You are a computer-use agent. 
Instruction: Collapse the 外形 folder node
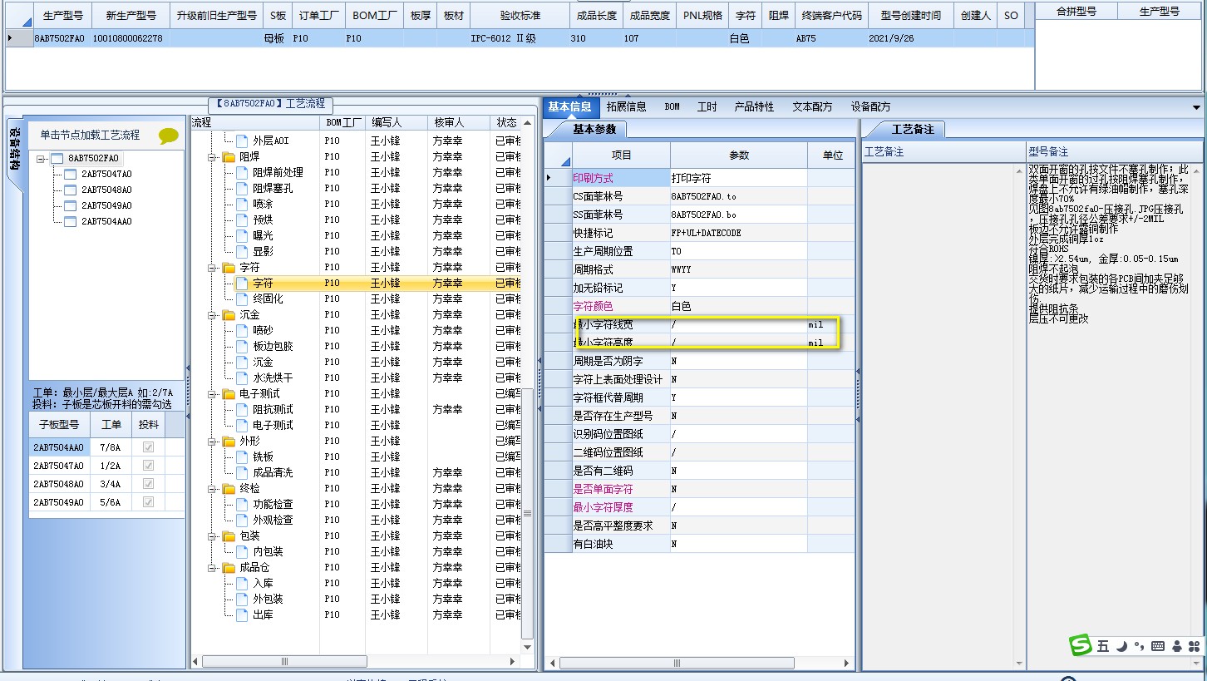[212, 442]
